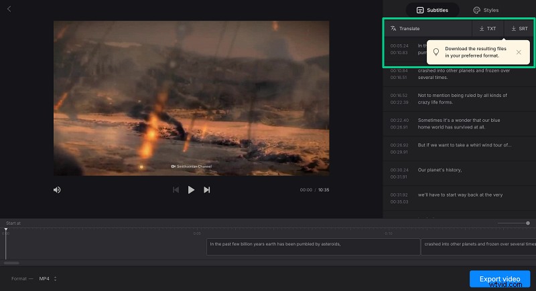Select subtitle 'Not to mention being ruled'
Viewport: 536px width, 291px height.
(462, 99)
